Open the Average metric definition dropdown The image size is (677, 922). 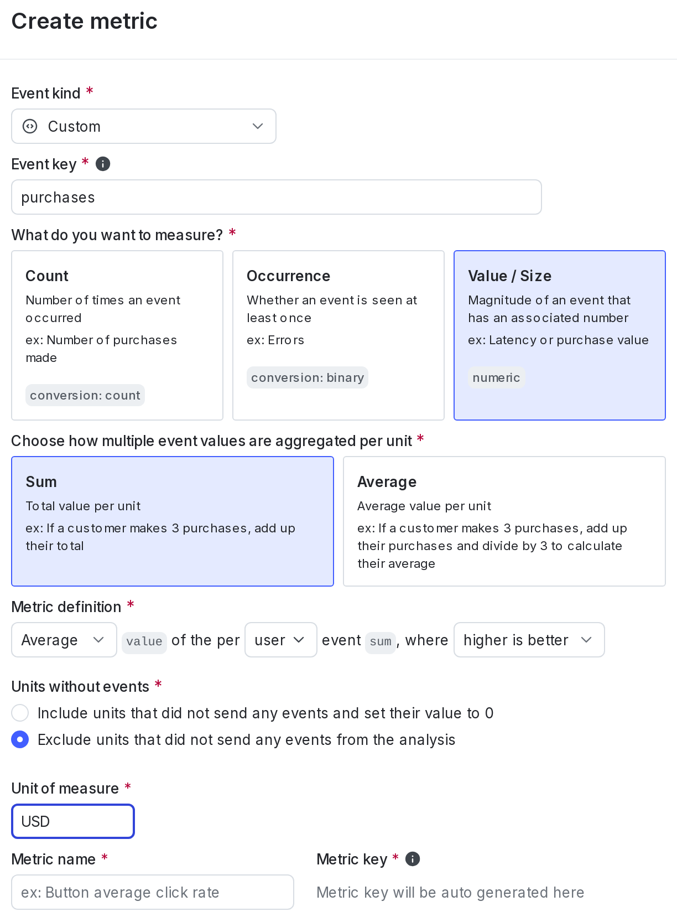point(64,640)
